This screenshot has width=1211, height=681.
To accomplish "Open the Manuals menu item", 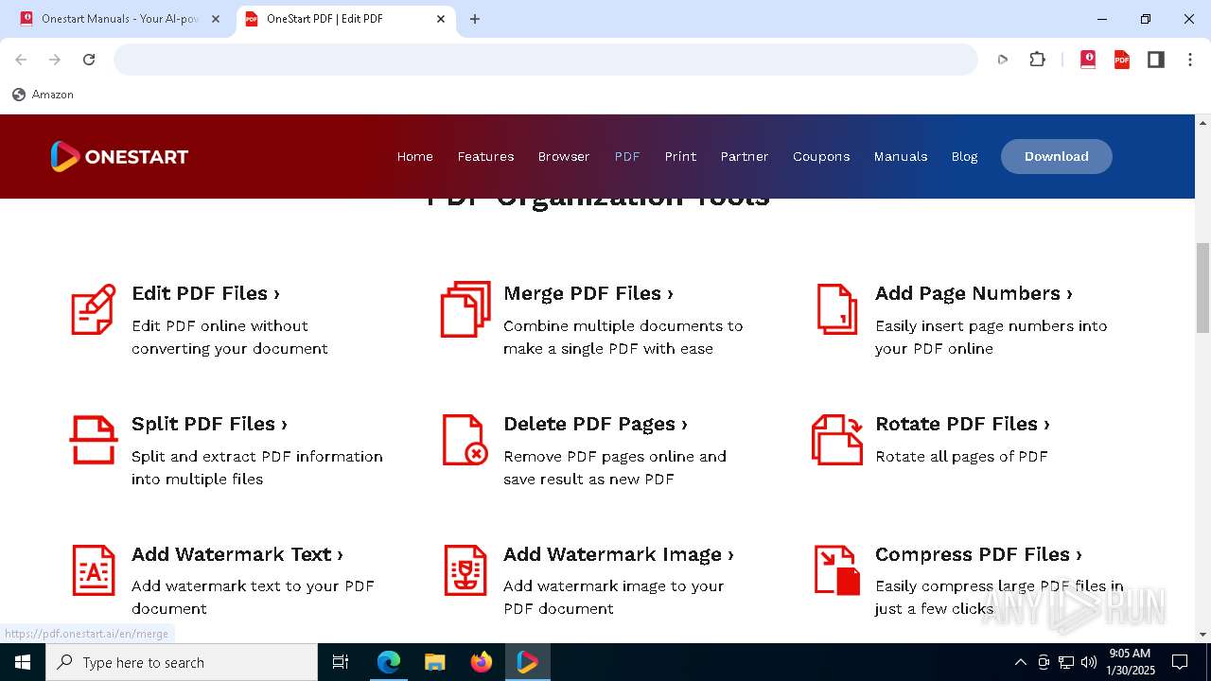I will point(901,156).
